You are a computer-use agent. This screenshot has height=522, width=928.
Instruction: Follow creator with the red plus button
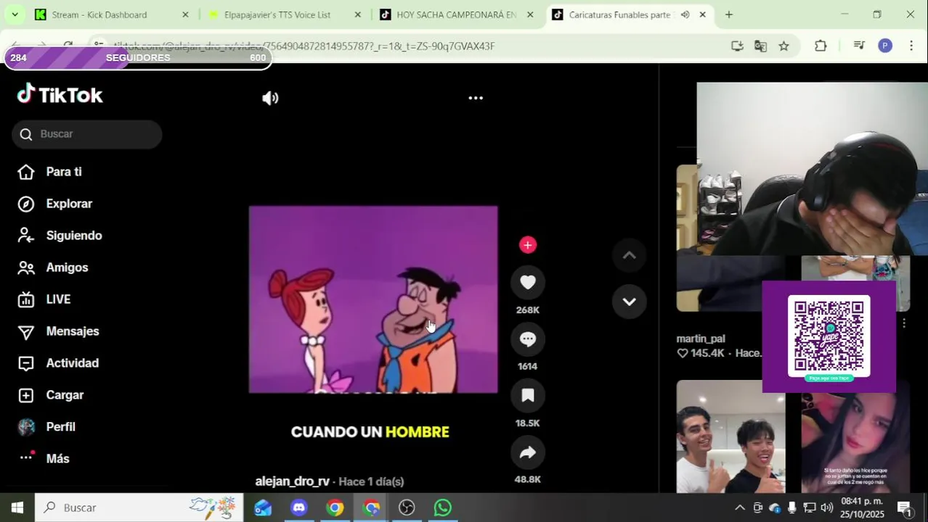coord(528,245)
